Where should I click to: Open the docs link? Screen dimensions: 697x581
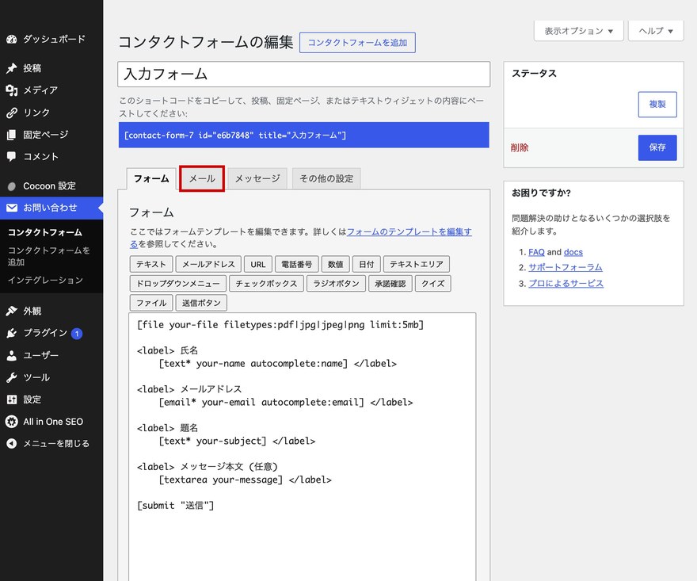coord(573,252)
